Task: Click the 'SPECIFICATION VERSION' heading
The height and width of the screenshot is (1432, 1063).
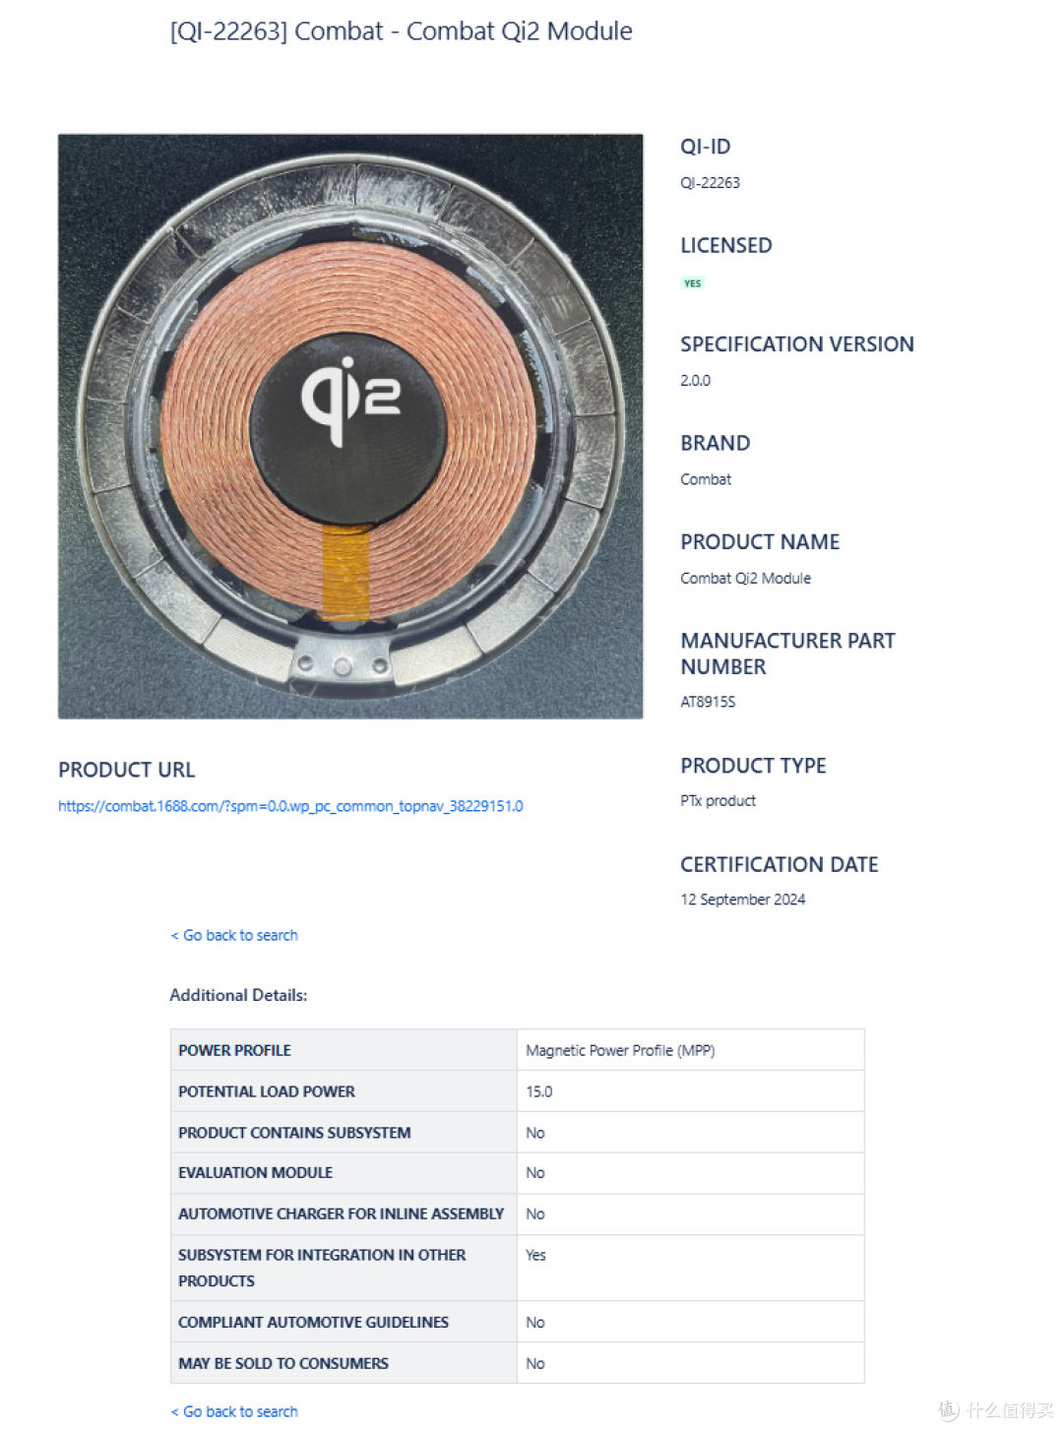Action: point(797,344)
